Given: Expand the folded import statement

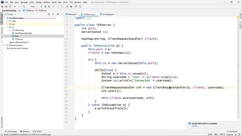Looking at the screenshot, I should pyautogui.click(x=89, y=18).
